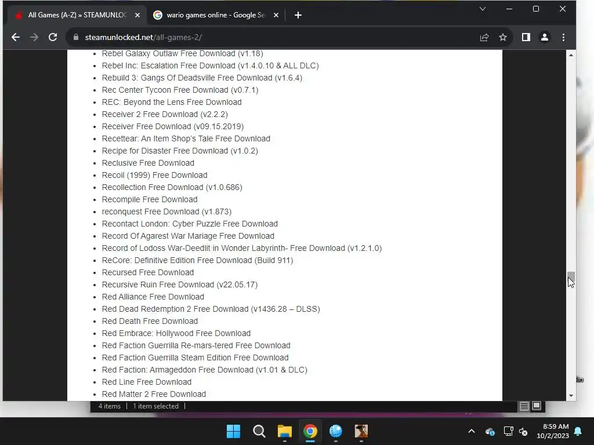The image size is (594, 445).
Task: Reload the steamunlocked page
Action: click(53, 37)
